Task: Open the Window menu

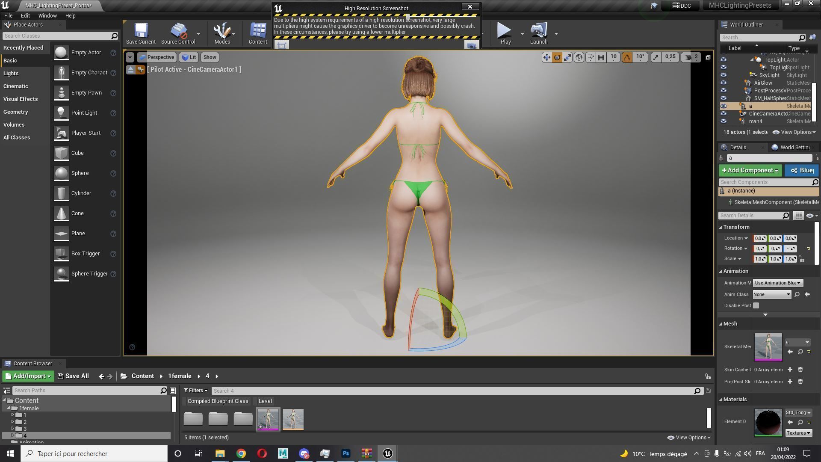Action: tap(47, 15)
